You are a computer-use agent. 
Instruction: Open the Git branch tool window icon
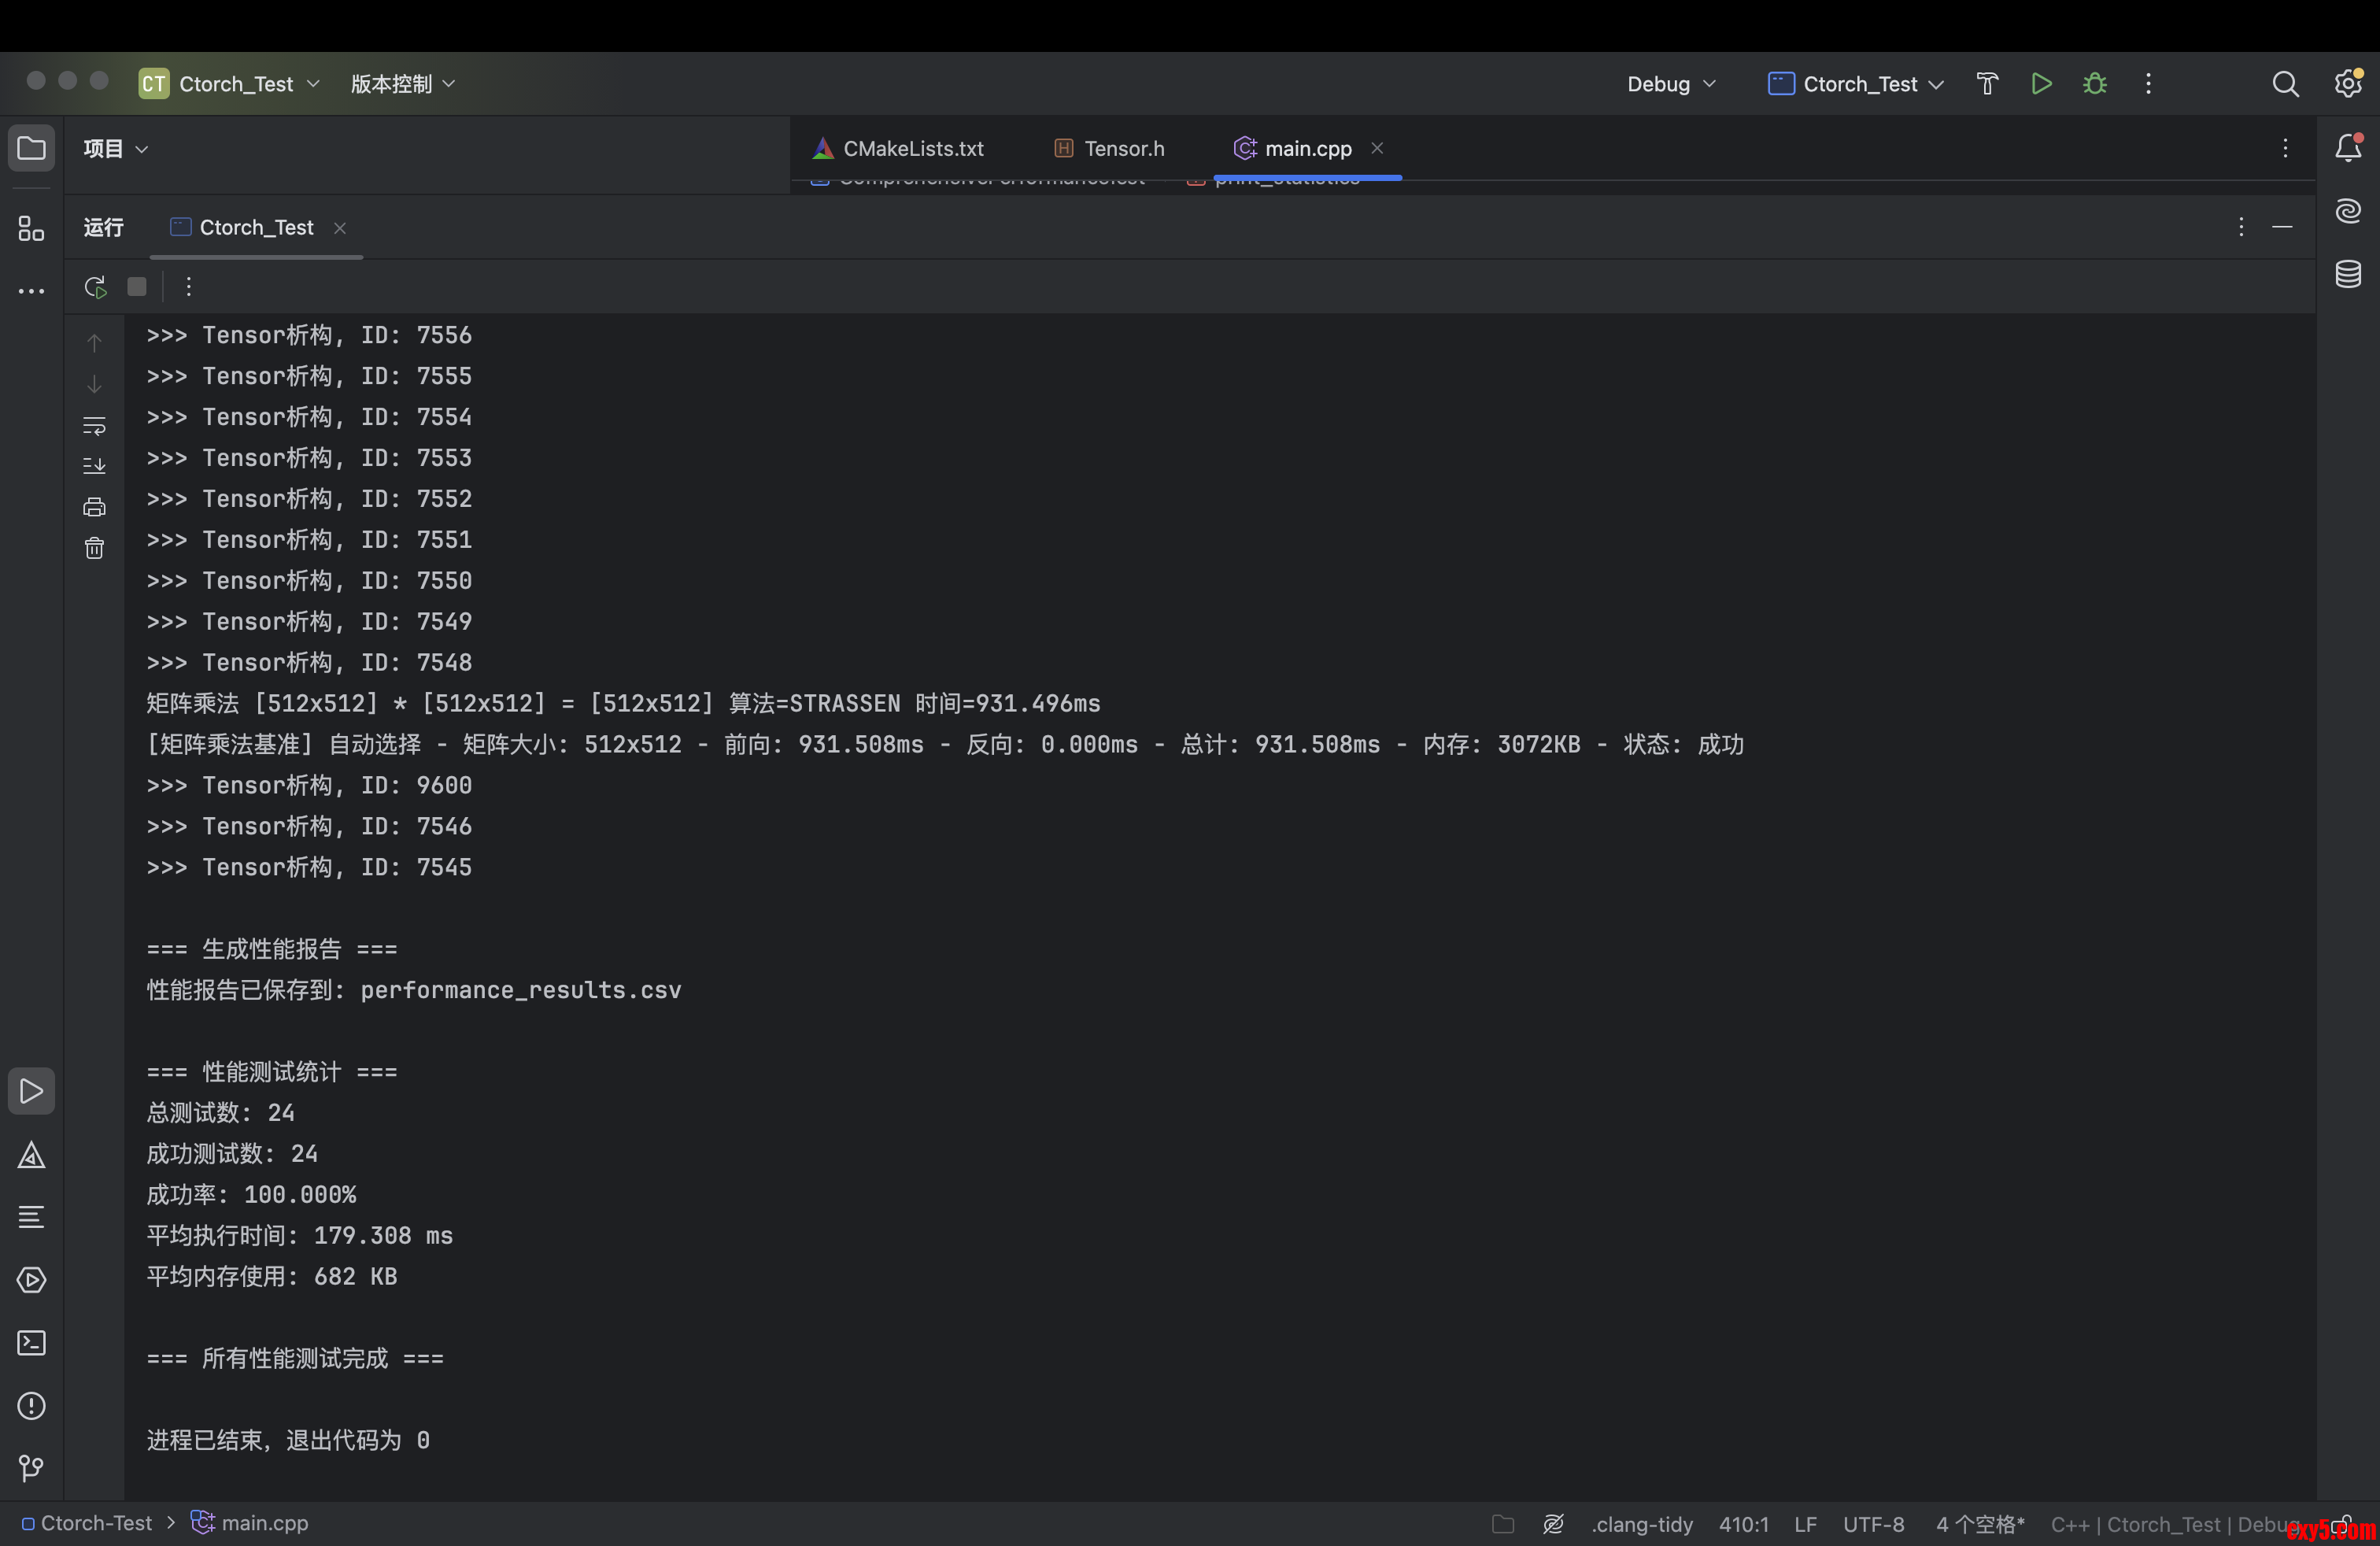(31, 1468)
